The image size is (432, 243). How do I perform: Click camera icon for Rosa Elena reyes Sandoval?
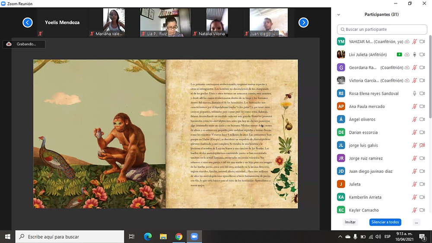(x=422, y=93)
